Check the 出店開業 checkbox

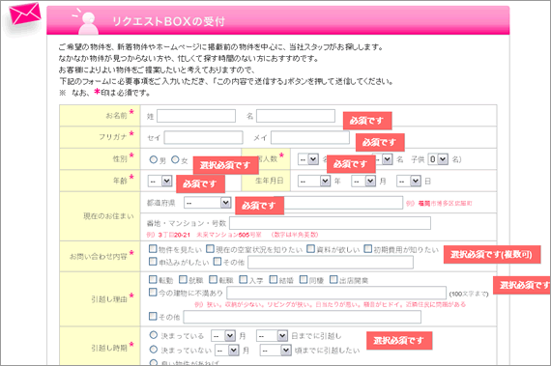[333, 279]
